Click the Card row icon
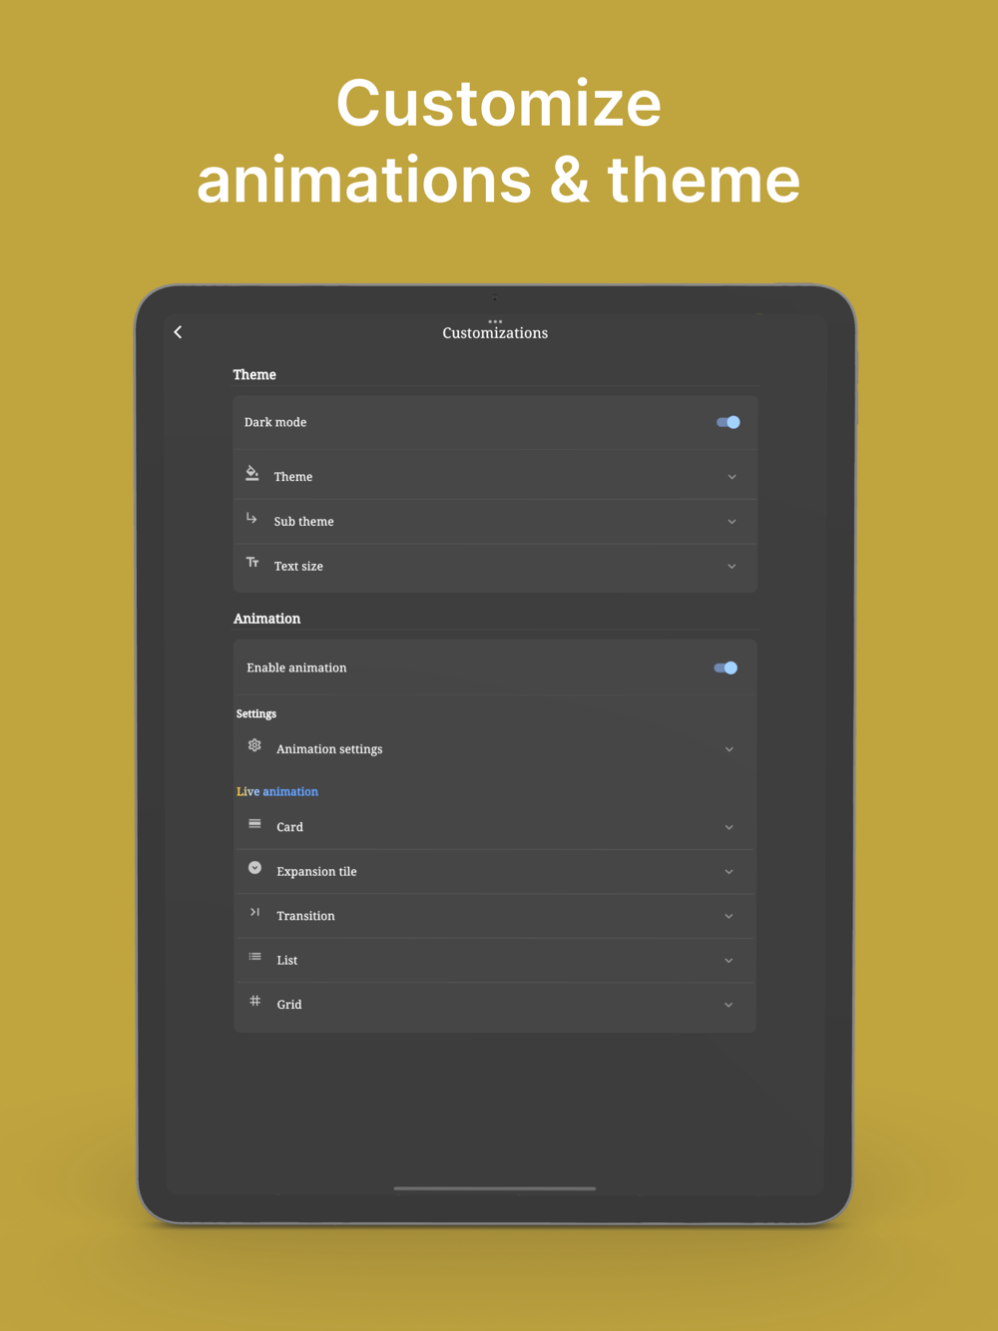The height and width of the screenshot is (1331, 998). point(254,824)
